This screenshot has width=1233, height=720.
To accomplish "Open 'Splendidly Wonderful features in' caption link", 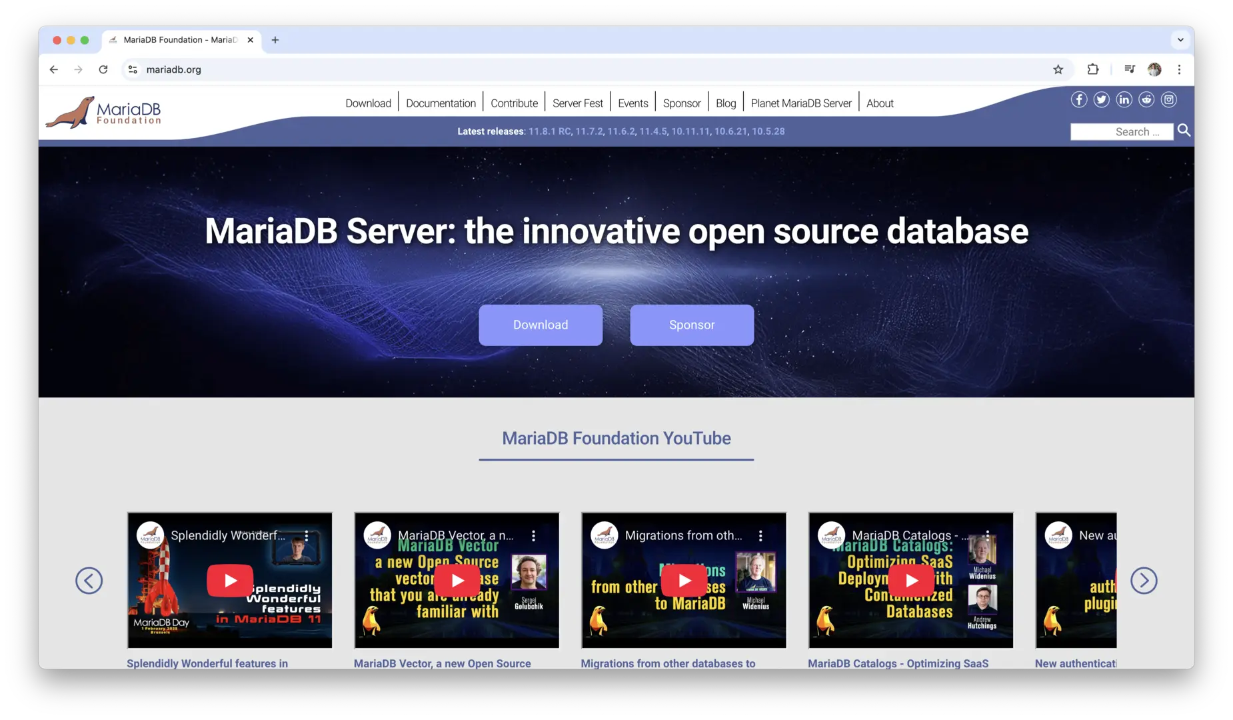I will point(207,663).
